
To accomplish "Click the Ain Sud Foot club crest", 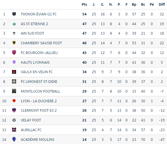I will 14,33.
